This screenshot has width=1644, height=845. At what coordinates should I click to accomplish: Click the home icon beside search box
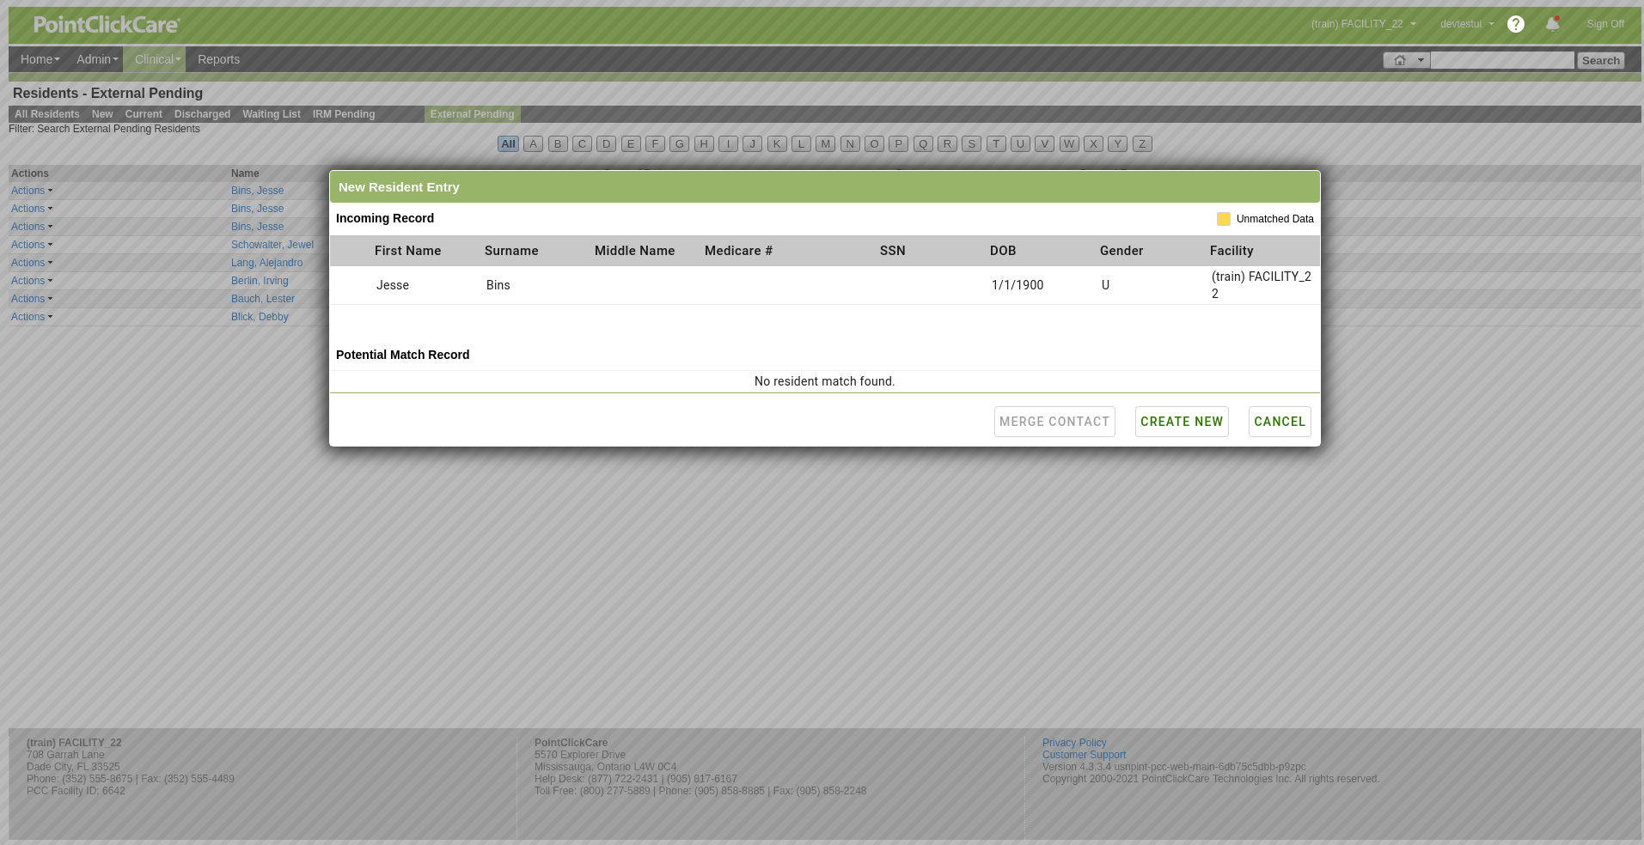pos(1400,60)
